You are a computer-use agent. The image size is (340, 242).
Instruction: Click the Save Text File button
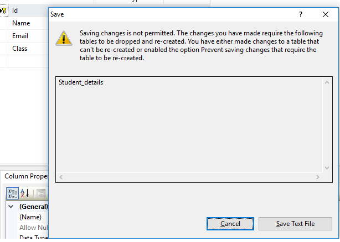pos(295,224)
